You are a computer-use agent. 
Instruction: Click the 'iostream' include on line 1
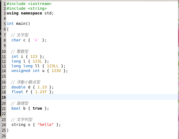click(x=40, y=4)
